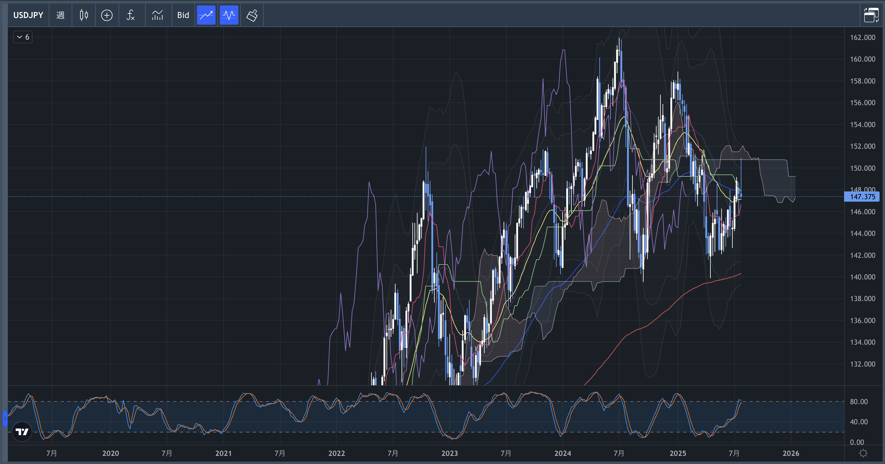The height and width of the screenshot is (464, 885).
Task: Open chart settings gear at bottom right
Action: pos(863,453)
